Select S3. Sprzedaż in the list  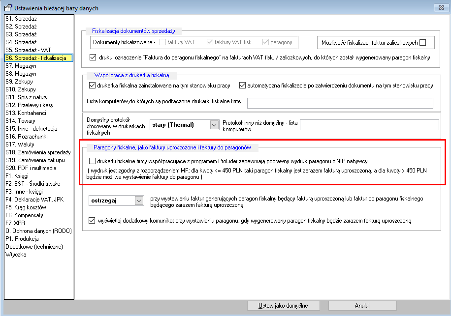point(39,34)
